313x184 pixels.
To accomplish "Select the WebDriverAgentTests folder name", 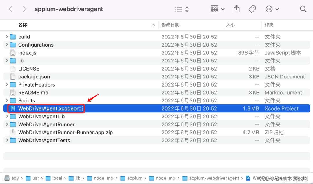I will pyautogui.click(x=44, y=140).
